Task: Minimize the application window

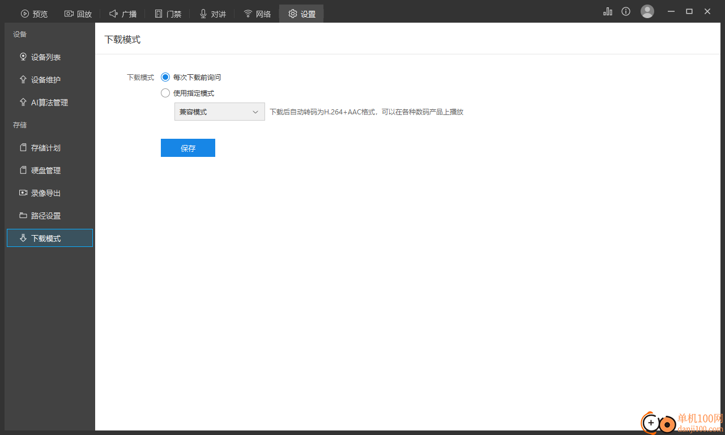Action: click(x=671, y=11)
